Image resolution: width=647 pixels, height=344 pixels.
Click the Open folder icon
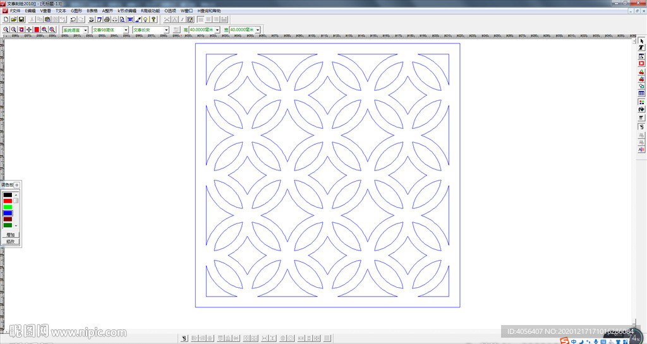coord(13,20)
